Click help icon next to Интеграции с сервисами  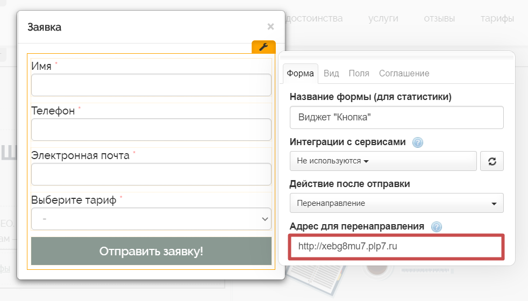pyautogui.click(x=417, y=142)
